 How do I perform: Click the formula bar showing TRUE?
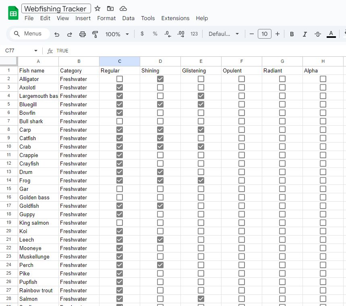pos(199,51)
